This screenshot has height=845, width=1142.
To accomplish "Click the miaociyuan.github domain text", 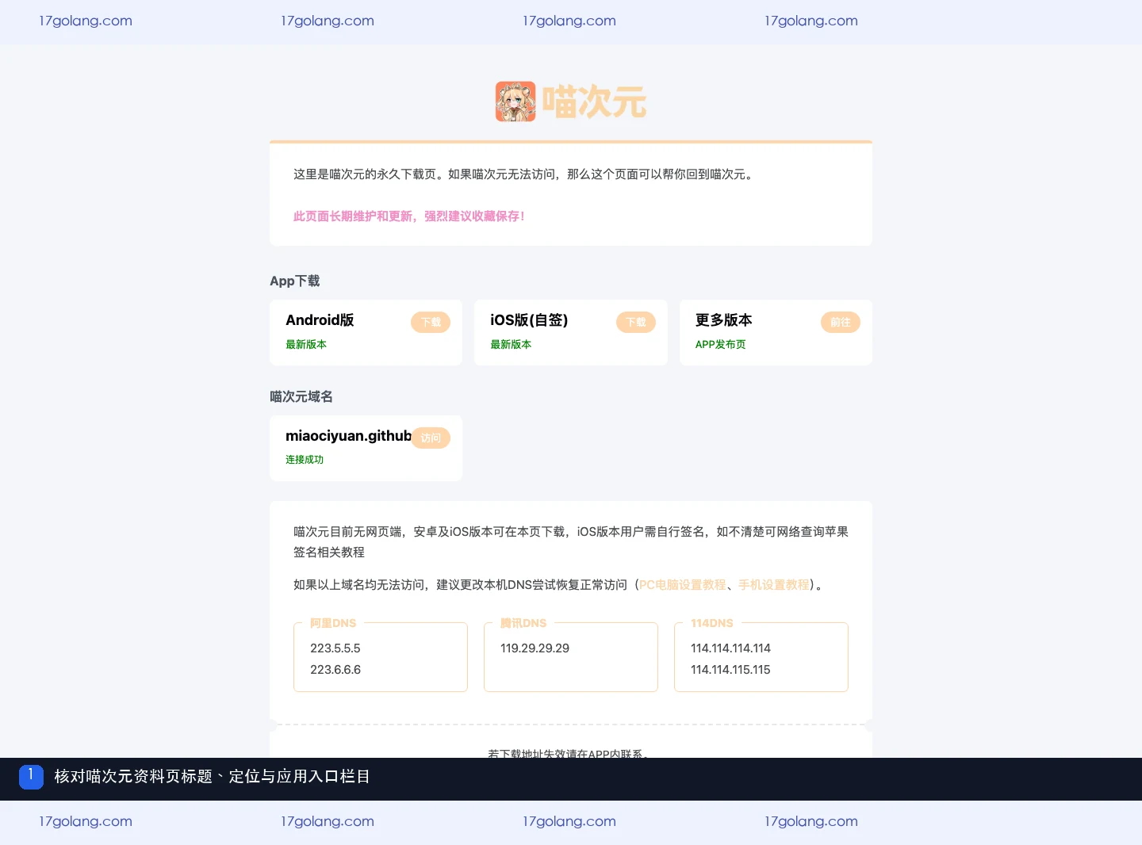I will pyautogui.click(x=348, y=436).
